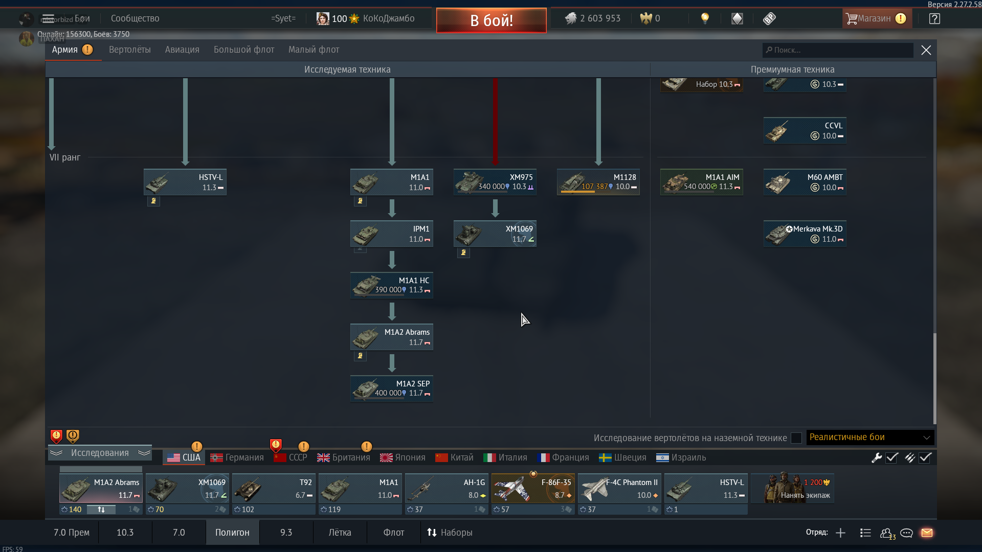The width and height of the screenshot is (982, 552).
Task: Switch to the Helicopters (Вертолёты) tab
Action: coord(130,50)
